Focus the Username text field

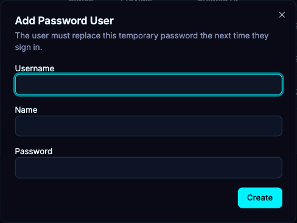pyautogui.click(x=148, y=84)
